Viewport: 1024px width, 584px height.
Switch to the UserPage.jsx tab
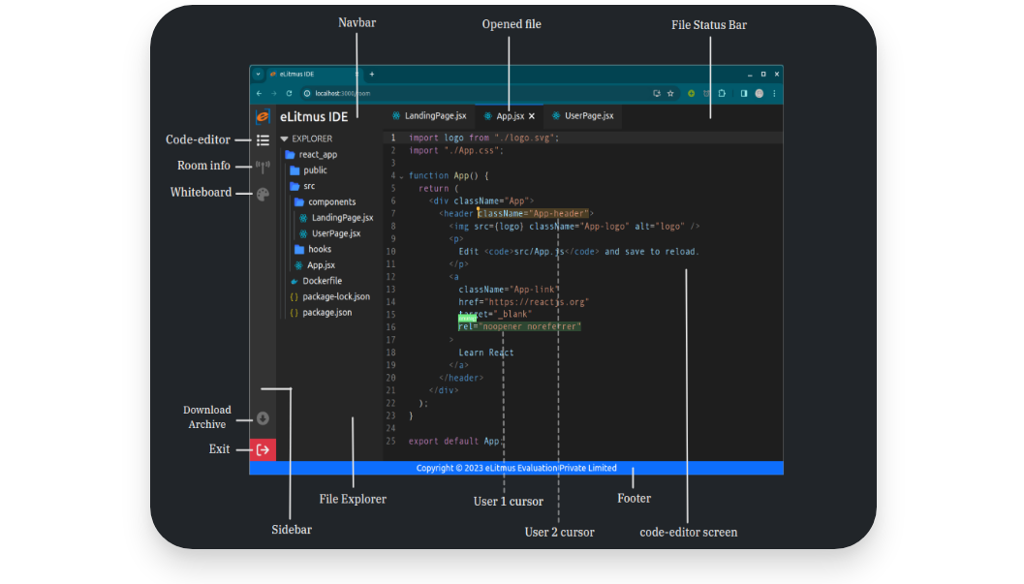[583, 116]
